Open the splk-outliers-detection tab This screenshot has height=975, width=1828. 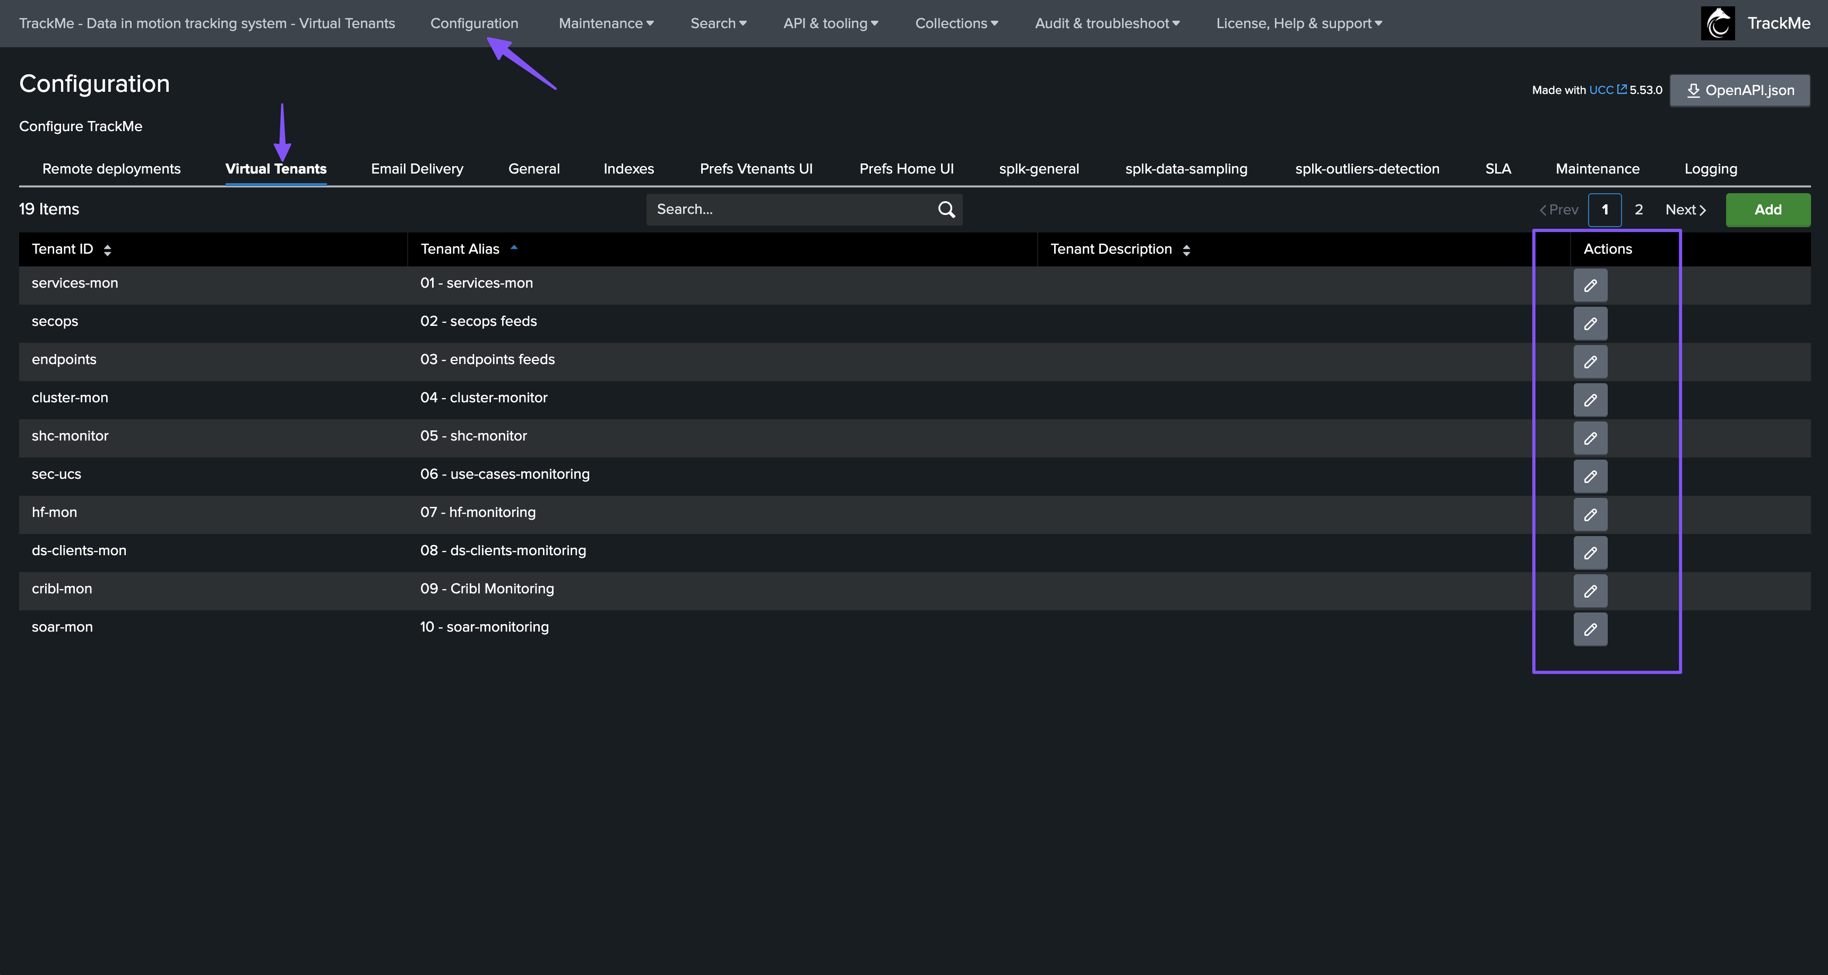point(1367,169)
